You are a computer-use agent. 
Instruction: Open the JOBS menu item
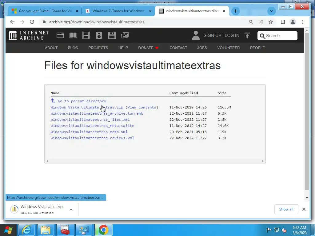(x=202, y=48)
